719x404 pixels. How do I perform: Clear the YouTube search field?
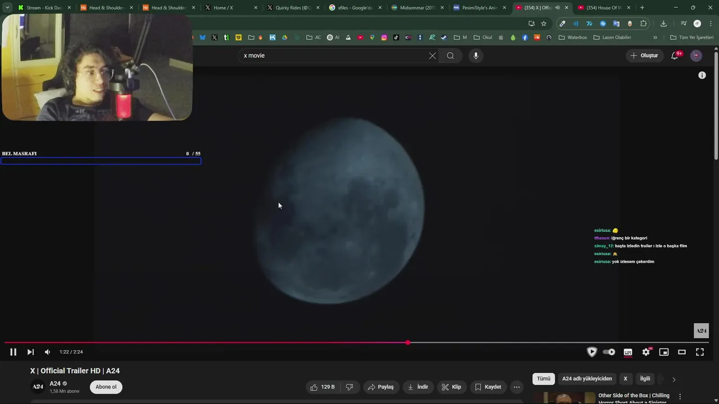click(432, 56)
